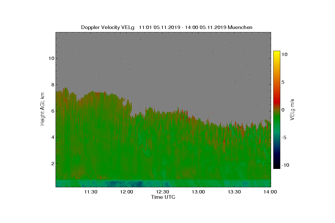Click the height axis label 6
This screenshot has width=335, height=223.
(x=52, y=111)
